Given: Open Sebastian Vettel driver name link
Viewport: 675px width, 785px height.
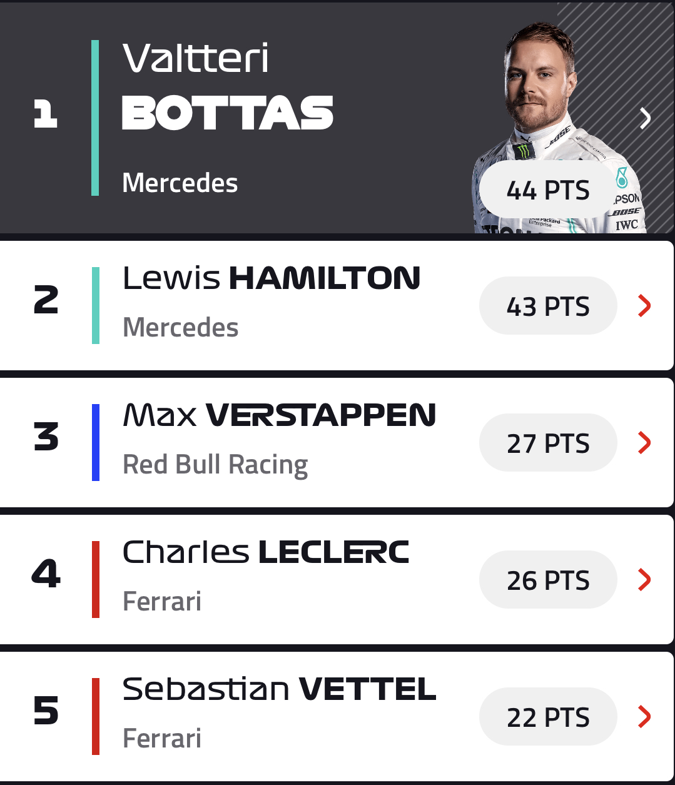Looking at the screenshot, I should point(279,689).
